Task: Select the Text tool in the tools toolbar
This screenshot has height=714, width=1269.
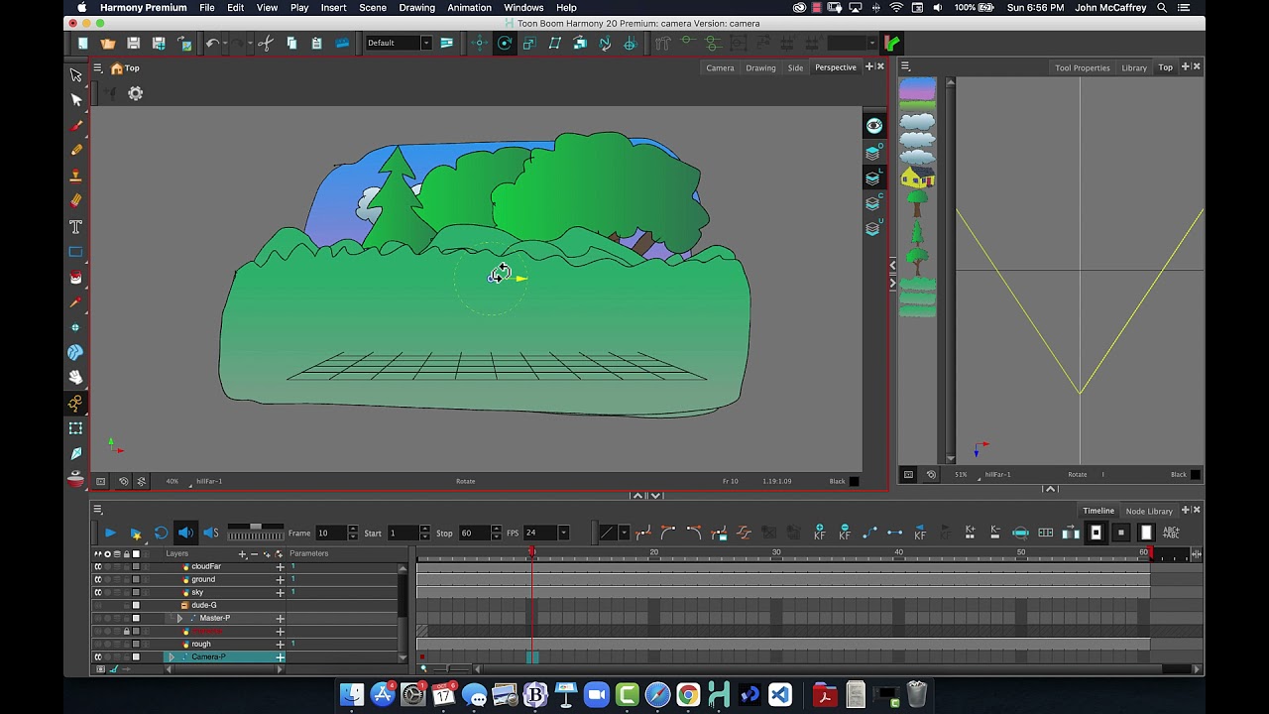Action: pos(75,227)
